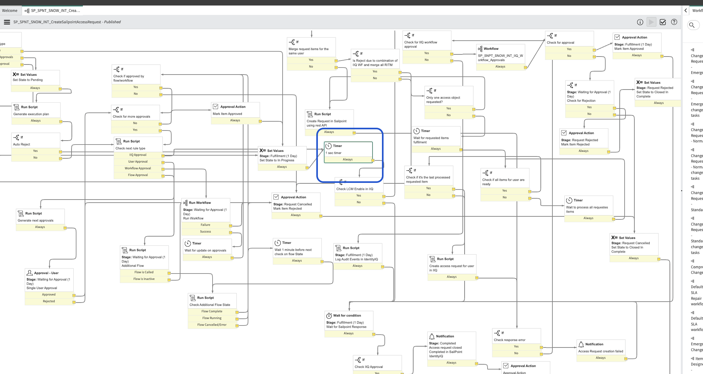The width and height of the screenshot is (703, 374).
Task: Click the script icon on Create access request for user in IIQ
Action: coord(432,259)
